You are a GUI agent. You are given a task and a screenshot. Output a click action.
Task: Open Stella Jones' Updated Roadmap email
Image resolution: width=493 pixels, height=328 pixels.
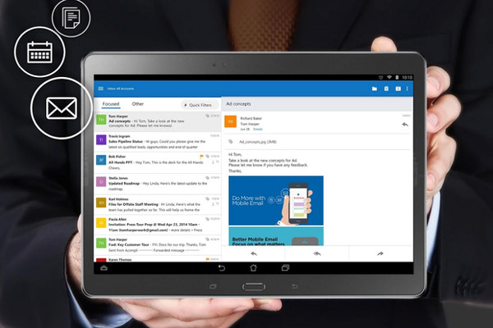click(x=158, y=184)
